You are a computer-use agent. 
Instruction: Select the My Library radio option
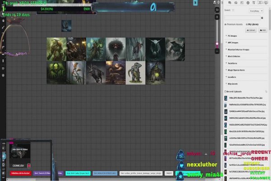252,24
